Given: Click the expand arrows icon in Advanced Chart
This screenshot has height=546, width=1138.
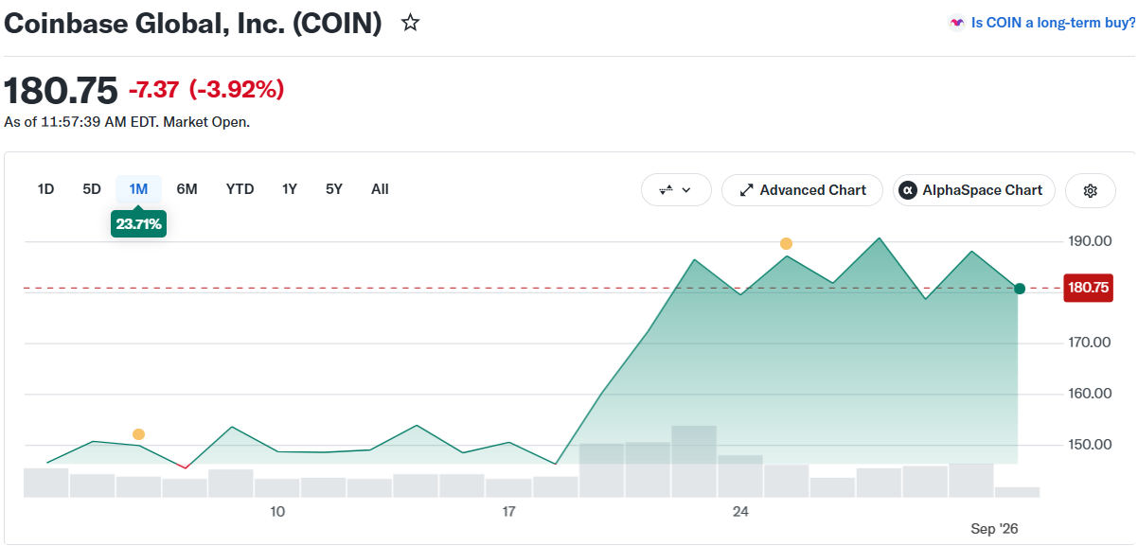Looking at the screenshot, I should tap(746, 190).
